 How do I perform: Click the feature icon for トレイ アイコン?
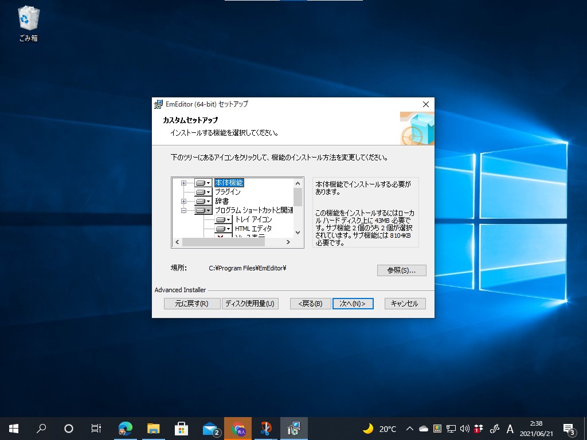221,220
